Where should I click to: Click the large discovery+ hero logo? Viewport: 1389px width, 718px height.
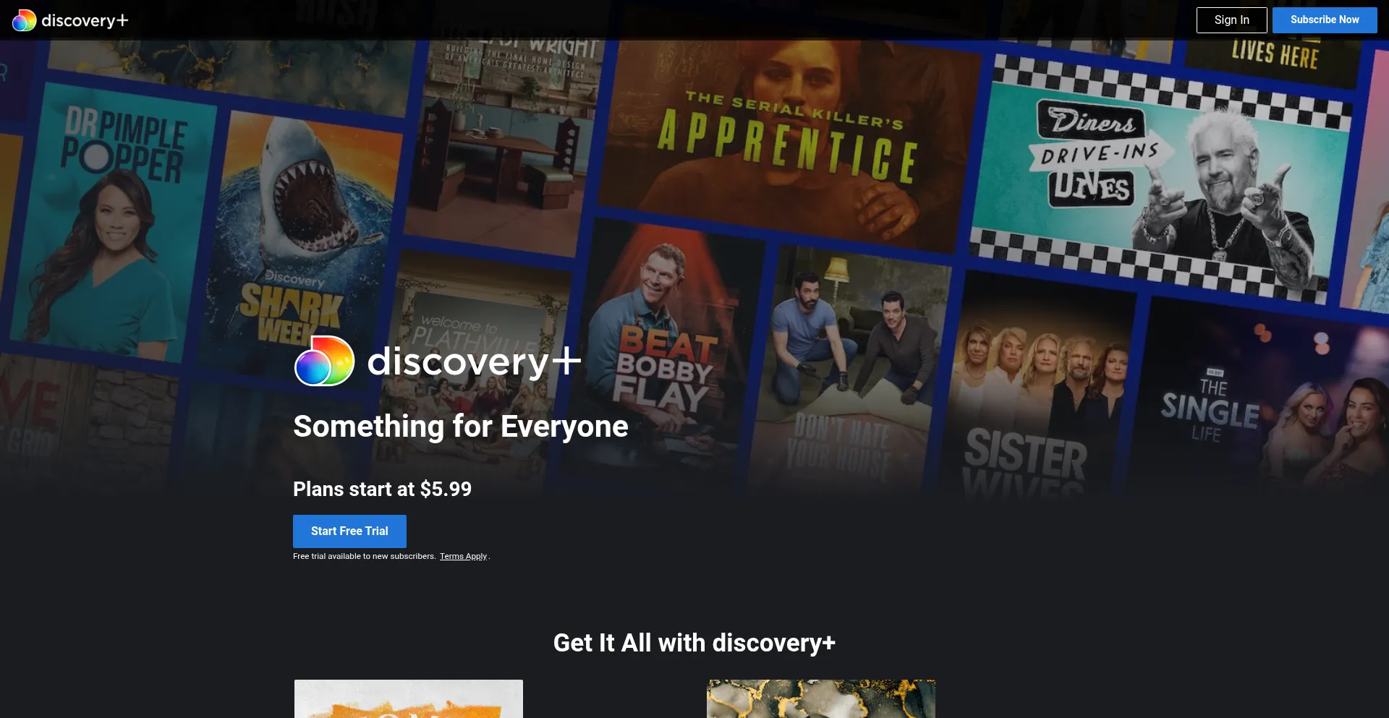[438, 361]
